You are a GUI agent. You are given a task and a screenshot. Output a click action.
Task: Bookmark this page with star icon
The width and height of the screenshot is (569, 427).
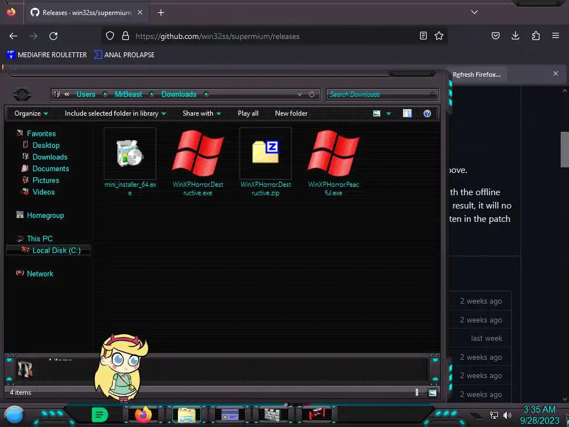click(439, 36)
